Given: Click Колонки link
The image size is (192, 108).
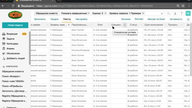Looking at the screenshot, I should pos(126,19).
